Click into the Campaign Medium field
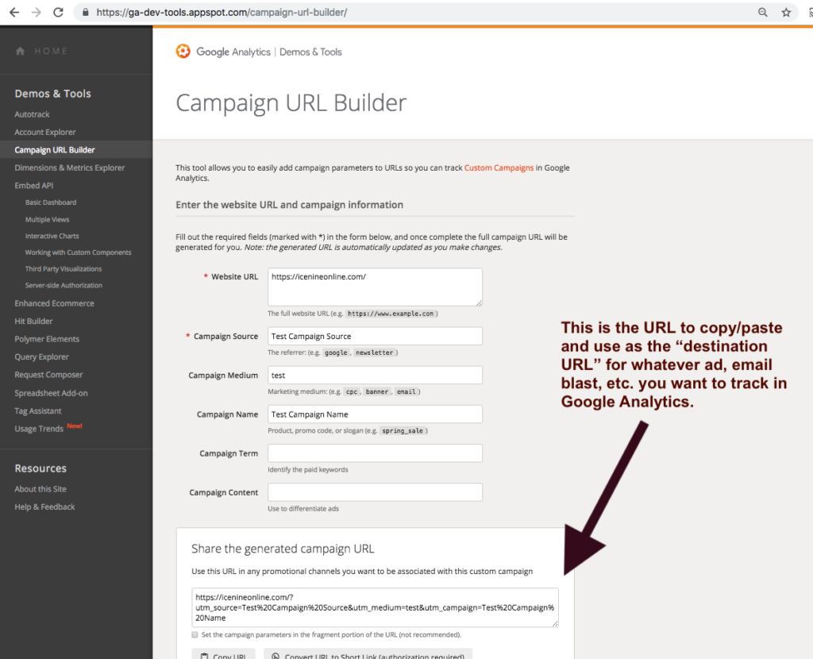This screenshot has width=813, height=659. 375,375
